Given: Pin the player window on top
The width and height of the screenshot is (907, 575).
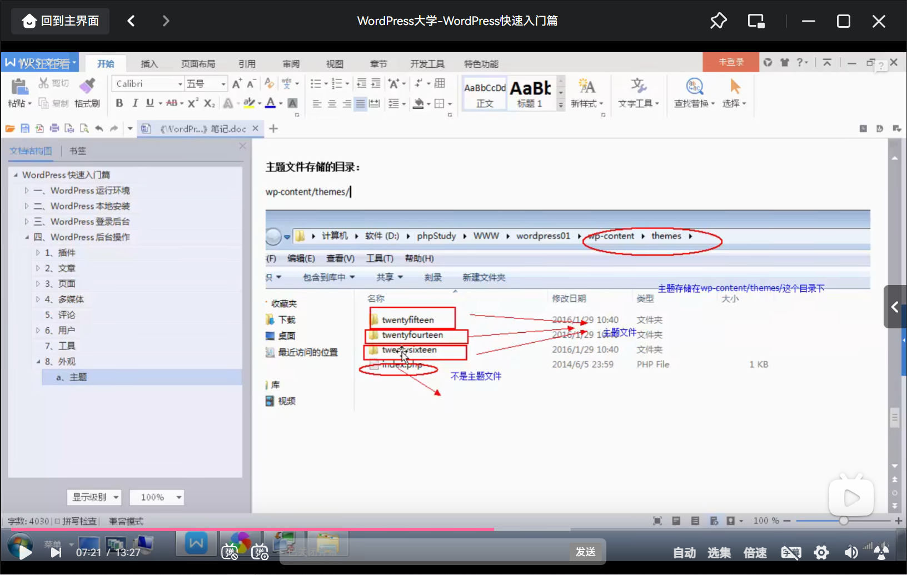Looking at the screenshot, I should point(718,21).
